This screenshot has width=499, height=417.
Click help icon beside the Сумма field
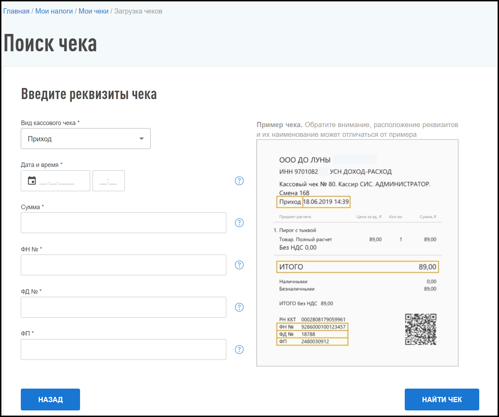(x=239, y=223)
